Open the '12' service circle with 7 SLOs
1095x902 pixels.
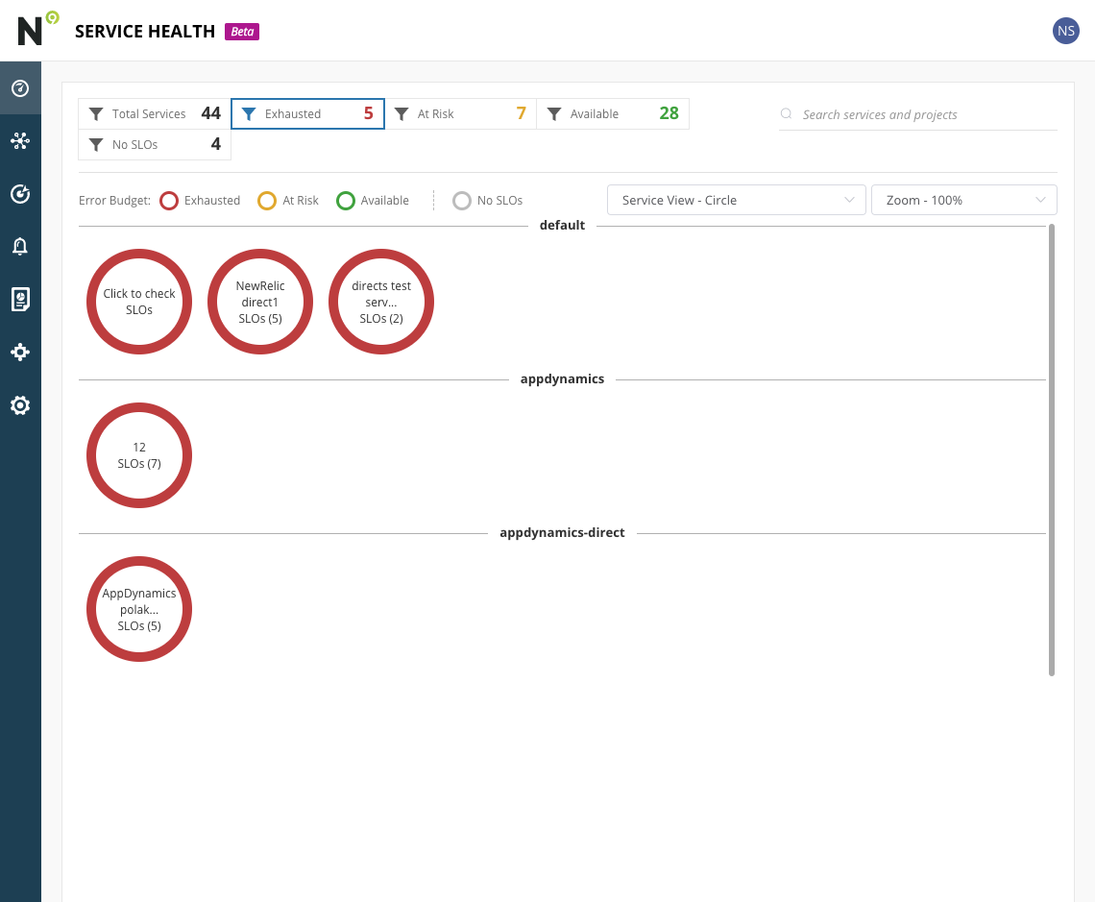139,455
